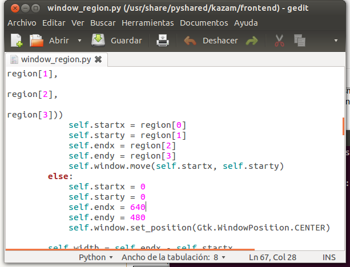The height and width of the screenshot is (267, 350).
Task: Click the Guardar save icon
Action: coord(98,41)
